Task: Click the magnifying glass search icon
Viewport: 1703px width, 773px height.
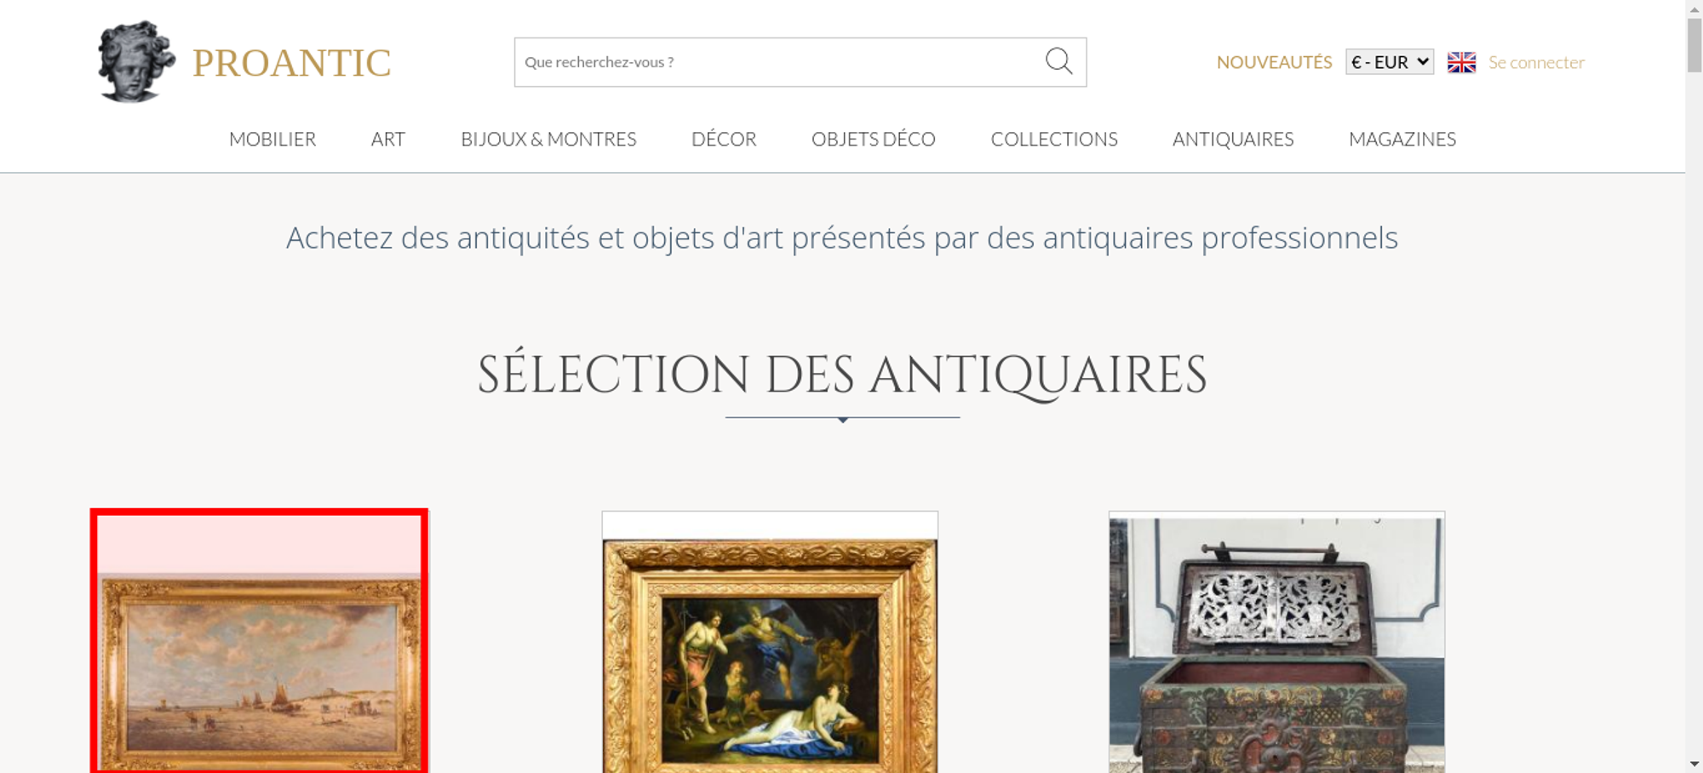Action: click(1058, 61)
